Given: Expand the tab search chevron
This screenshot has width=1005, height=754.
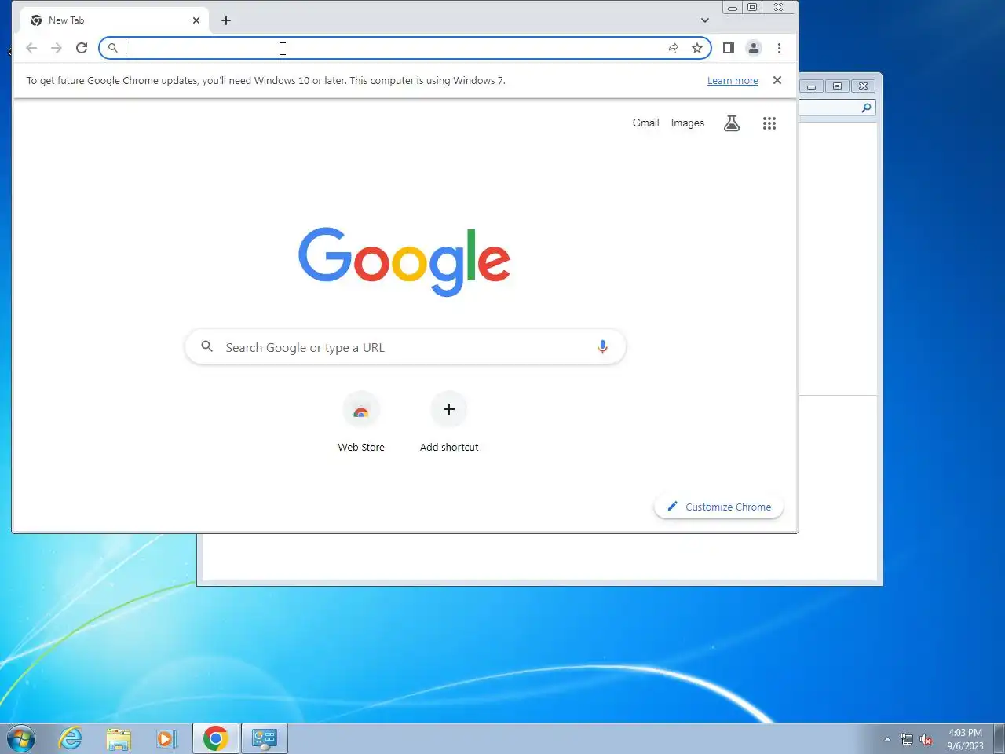Looking at the screenshot, I should 705,20.
